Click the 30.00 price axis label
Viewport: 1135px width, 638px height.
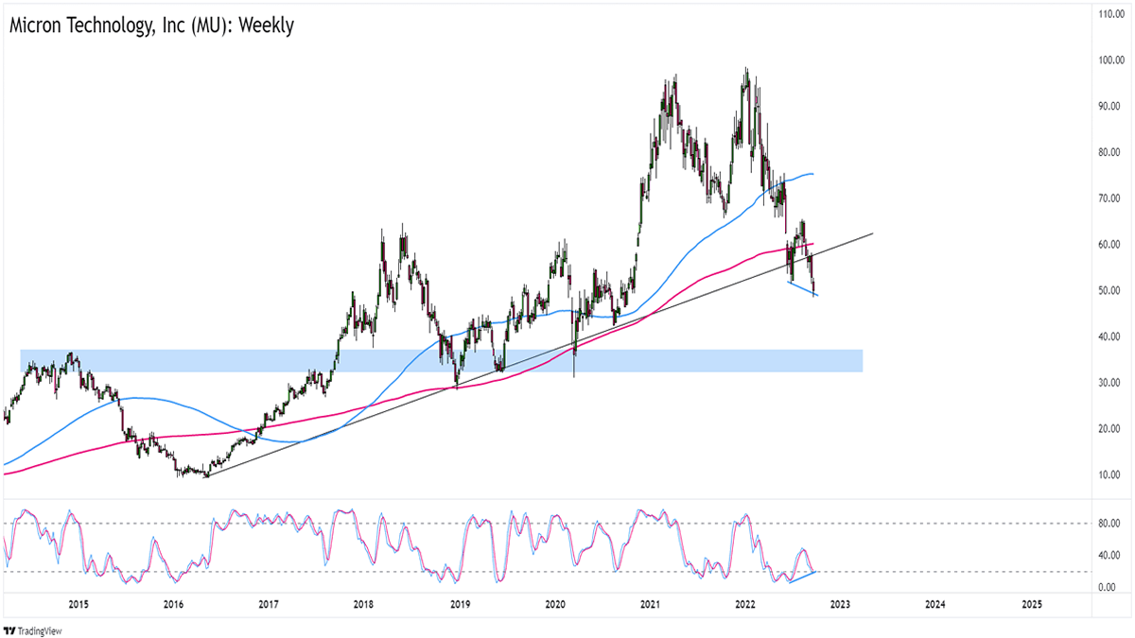point(1109,383)
